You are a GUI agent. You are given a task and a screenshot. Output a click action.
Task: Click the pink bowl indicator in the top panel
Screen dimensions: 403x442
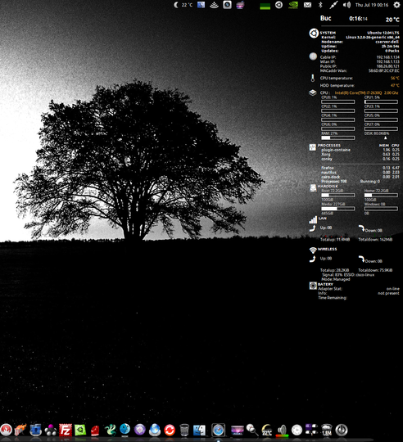click(x=240, y=5)
